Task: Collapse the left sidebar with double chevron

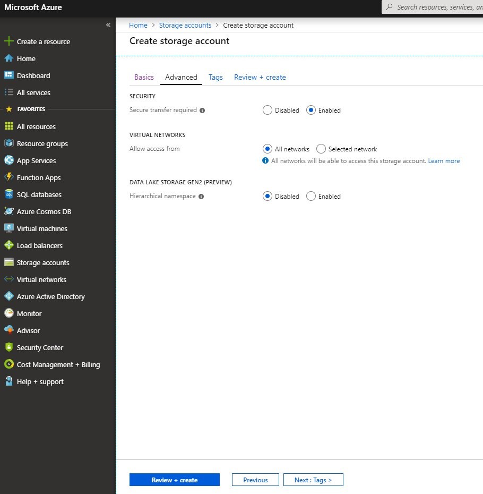Action: [x=108, y=25]
